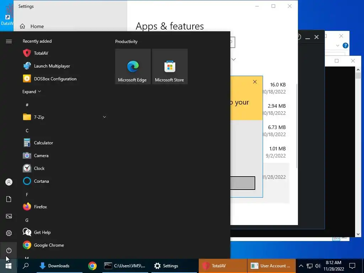Open the User Account taskbar item
This screenshot has height=273, width=364.
[271, 266]
